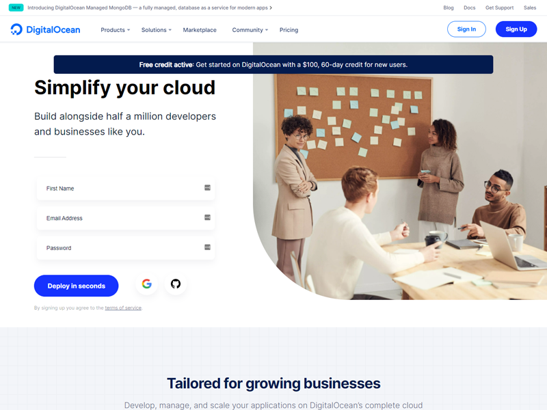Click the Deploy in seconds button
The image size is (547, 410).
coord(76,286)
